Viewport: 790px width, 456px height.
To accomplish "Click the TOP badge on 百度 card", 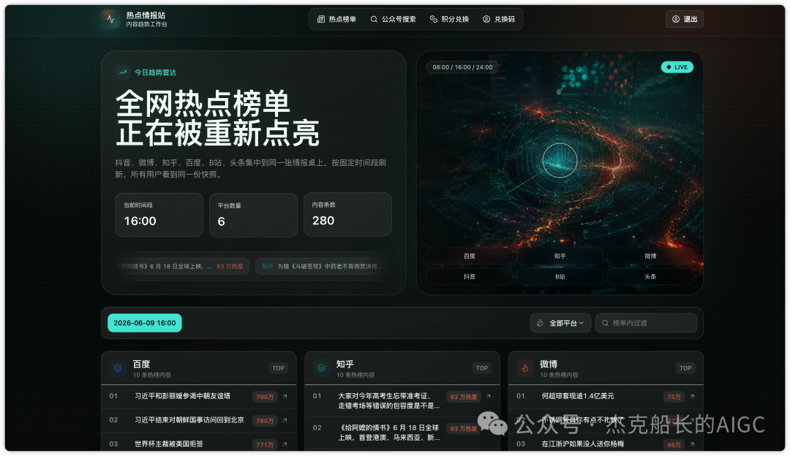I will 279,368.
